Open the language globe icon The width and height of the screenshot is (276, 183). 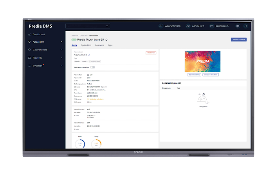tap(238, 26)
